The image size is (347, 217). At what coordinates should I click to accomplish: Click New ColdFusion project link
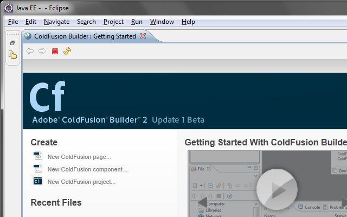coord(81,182)
